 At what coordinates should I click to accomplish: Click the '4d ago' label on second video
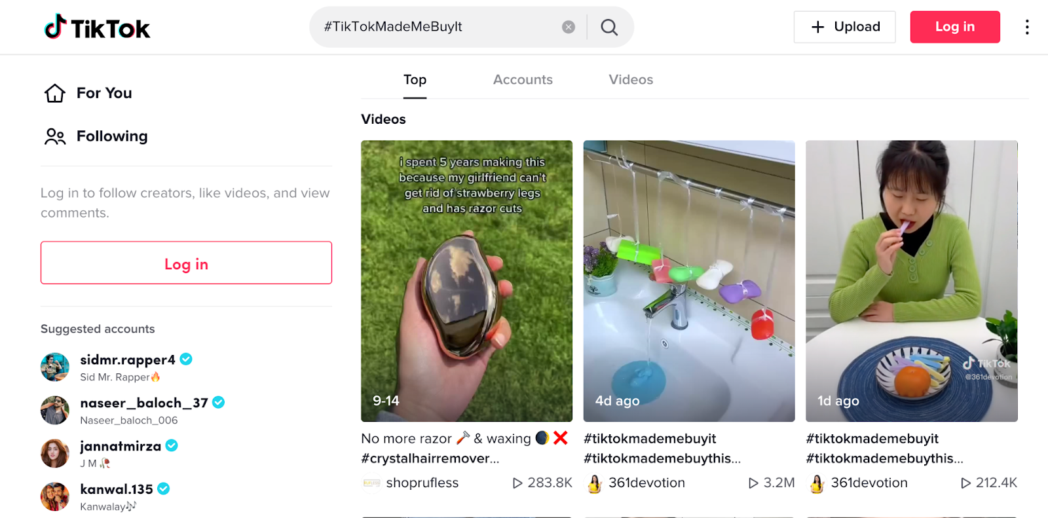coord(617,401)
